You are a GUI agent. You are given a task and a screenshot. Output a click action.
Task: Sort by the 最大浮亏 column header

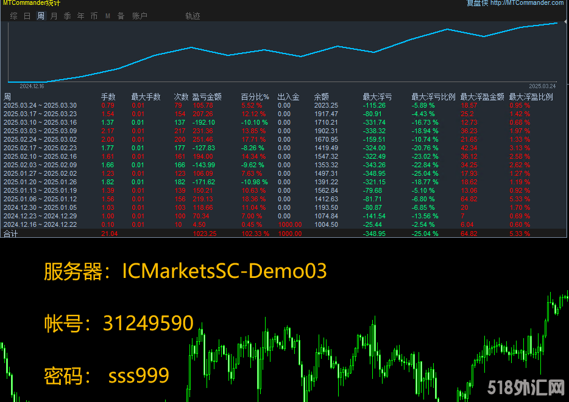pos(377,97)
